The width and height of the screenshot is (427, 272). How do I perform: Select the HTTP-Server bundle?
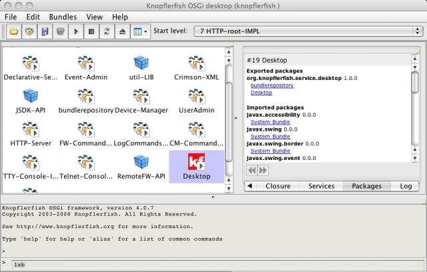[x=31, y=134]
